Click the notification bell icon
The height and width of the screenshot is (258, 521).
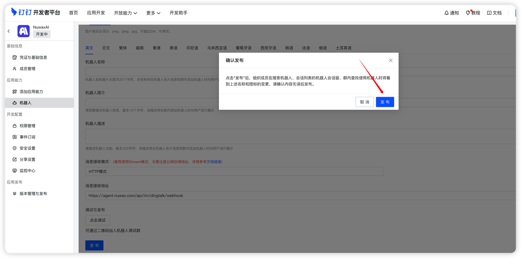coord(447,13)
